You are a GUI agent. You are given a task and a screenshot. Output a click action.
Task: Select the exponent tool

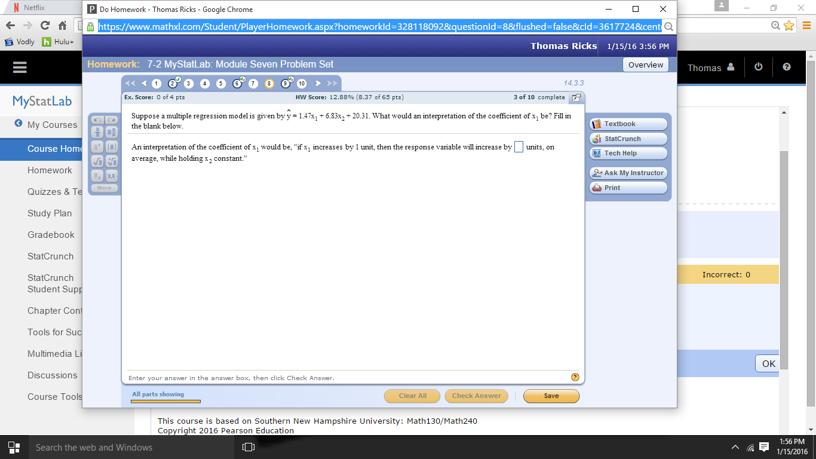[97, 146]
